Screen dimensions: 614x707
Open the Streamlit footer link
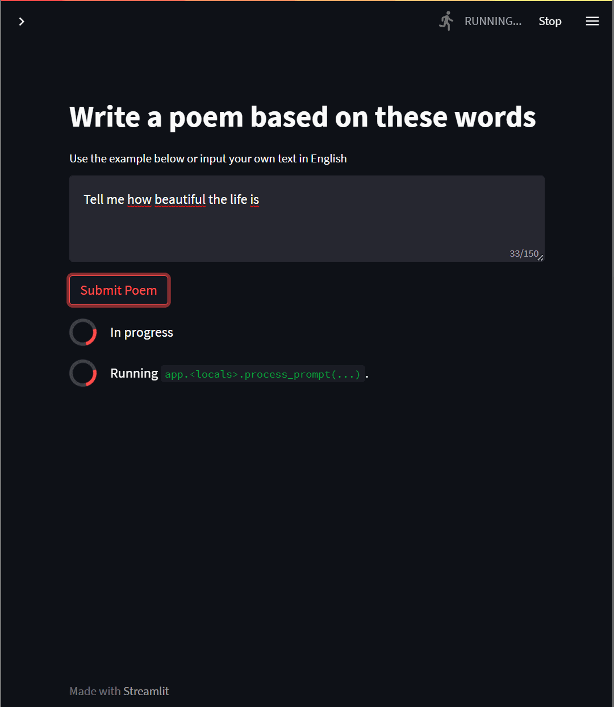[x=146, y=691]
